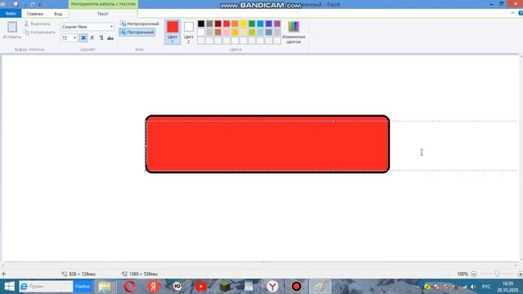Pick the blue-gray palette color
The width and height of the screenshot is (523, 294).
[x=269, y=33]
